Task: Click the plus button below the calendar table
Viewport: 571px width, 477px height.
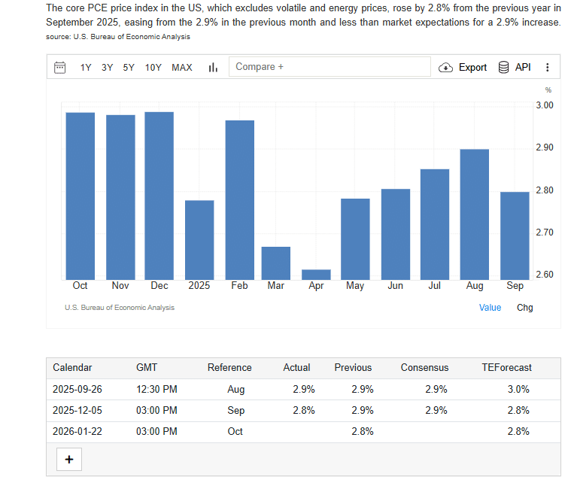Action: [x=69, y=460]
